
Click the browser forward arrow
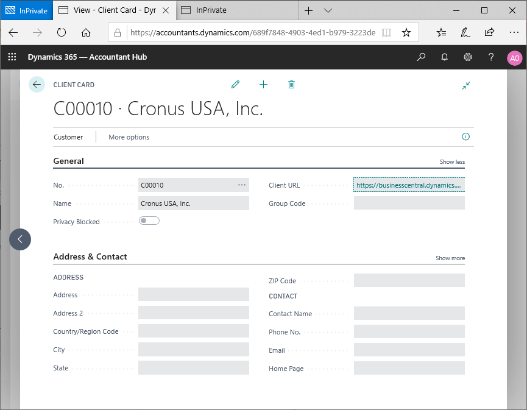point(37,33)
